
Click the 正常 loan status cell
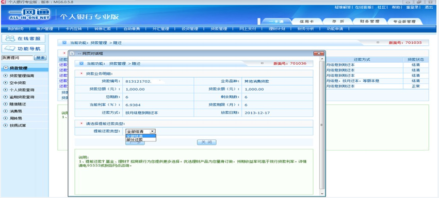coord(416,86)
